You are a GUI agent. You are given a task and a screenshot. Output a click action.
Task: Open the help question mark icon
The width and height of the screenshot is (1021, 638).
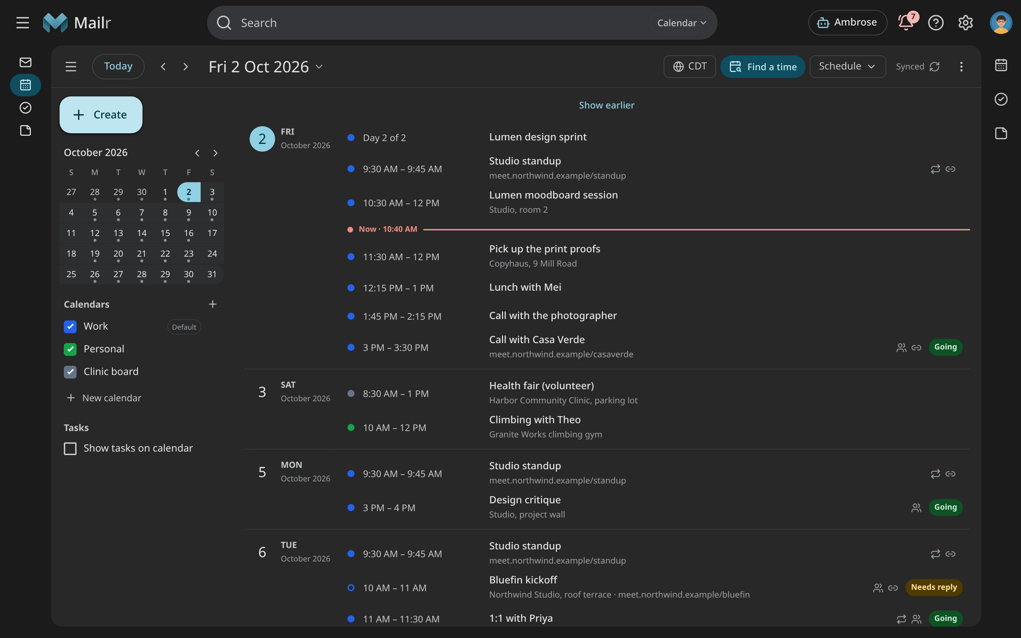pos(935,23)
